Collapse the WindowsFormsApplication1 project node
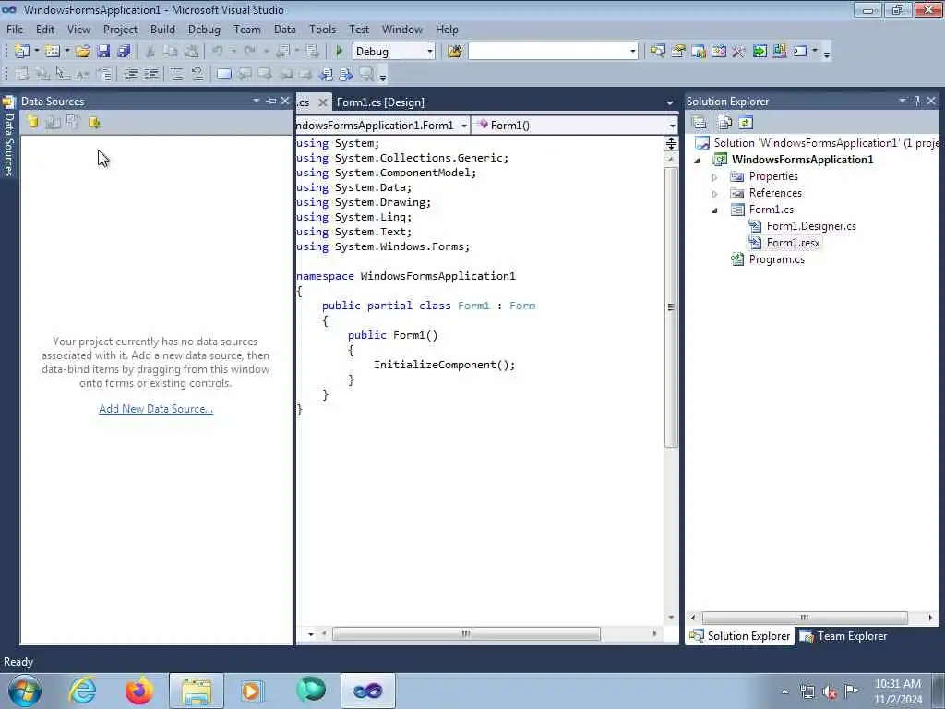Screen dimensions: 945x709 698,161
